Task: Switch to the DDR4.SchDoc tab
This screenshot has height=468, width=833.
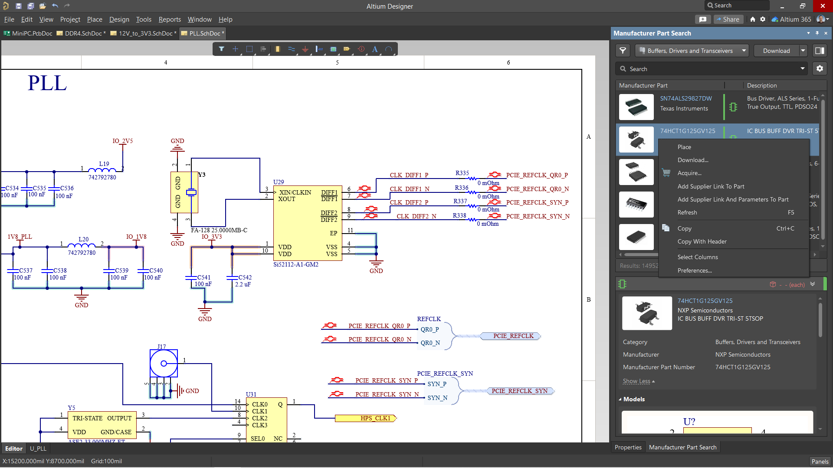Action: [81, 33]
